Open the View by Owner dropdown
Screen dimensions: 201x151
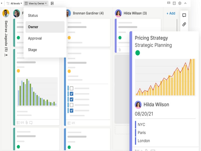click(x=36, y=3)
